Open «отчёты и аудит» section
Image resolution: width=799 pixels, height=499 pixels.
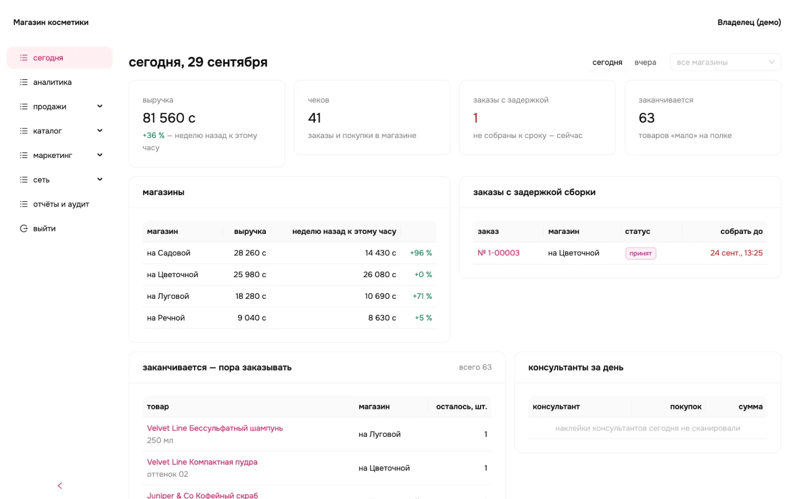(x=59, y=204)
